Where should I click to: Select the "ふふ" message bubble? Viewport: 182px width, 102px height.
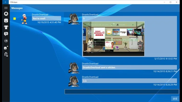(x=129, y=81)
